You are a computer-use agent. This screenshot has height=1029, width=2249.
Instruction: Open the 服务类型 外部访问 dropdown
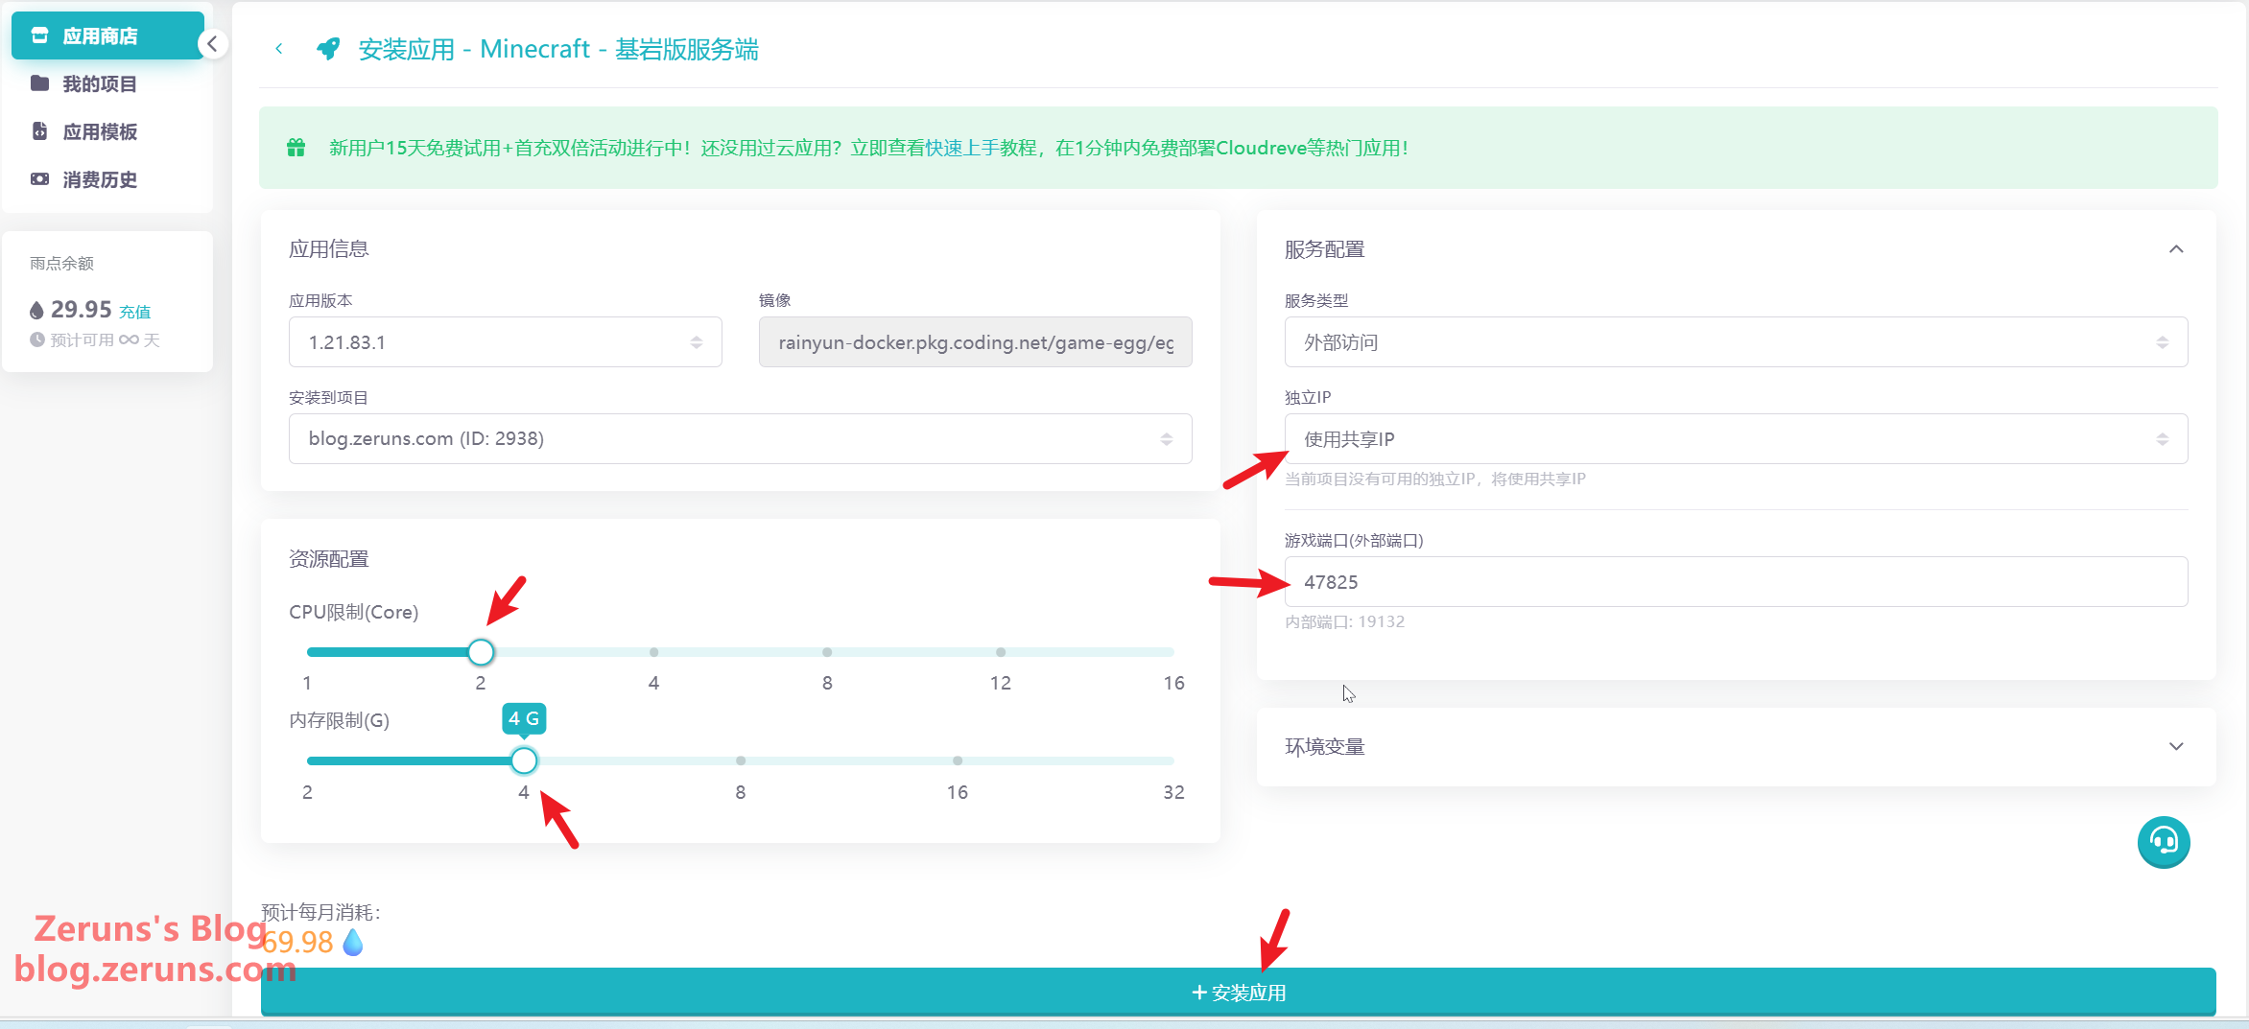tap(1735, 342)
